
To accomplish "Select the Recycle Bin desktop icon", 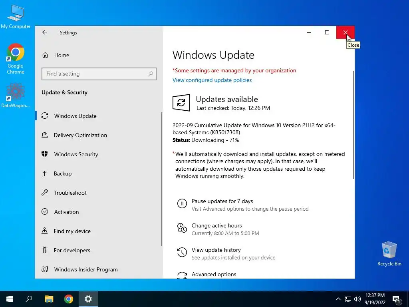I will [x=389, y=254].
